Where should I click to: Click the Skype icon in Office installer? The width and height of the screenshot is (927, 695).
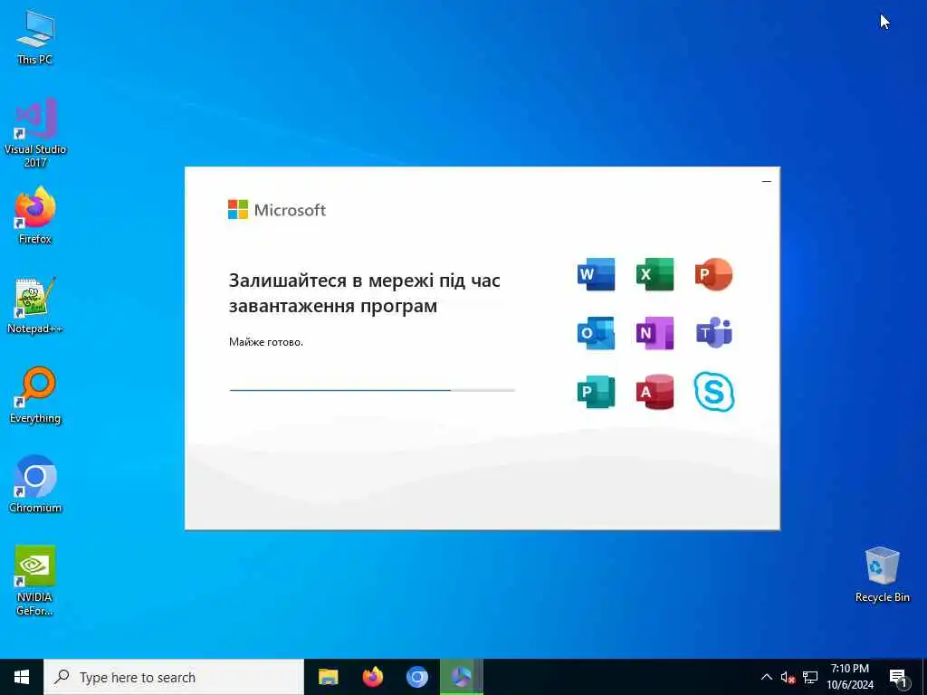(713, 391)
